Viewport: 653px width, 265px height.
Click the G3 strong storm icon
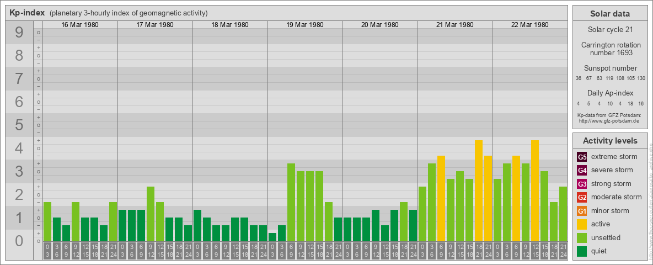click(582, 184)
